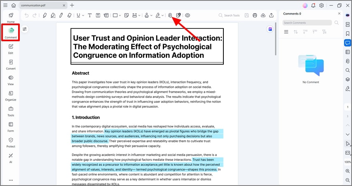Close the communication.pdf tab
Screen dimensions: 352x186
click(64, 5)
